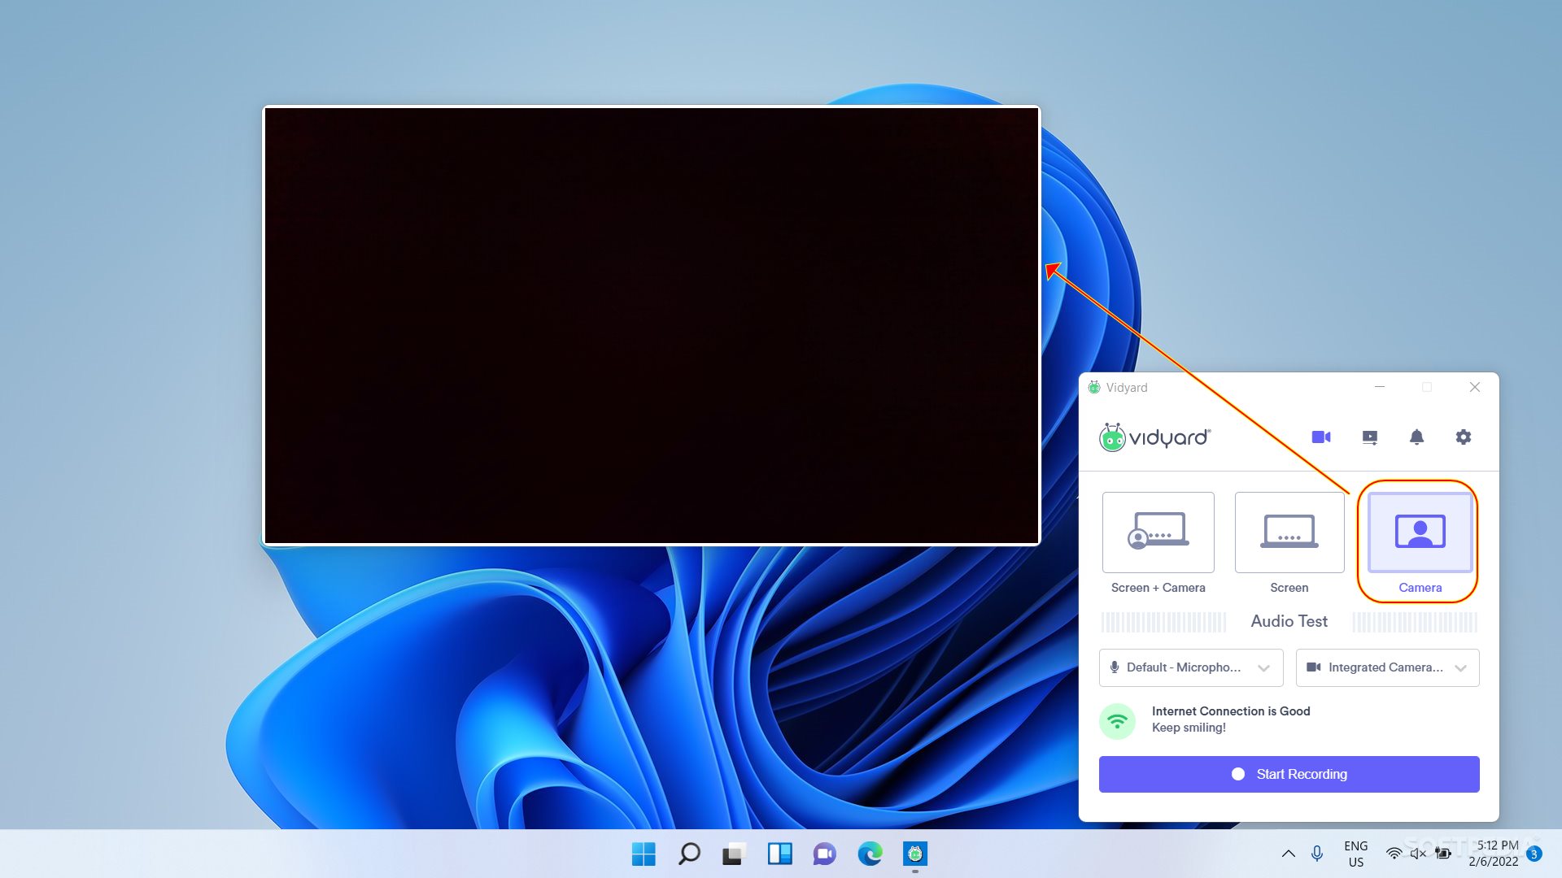Show hidden system tray icons
Image resolution: width=1562 pixels, height=878 pixels.
(x=1289, y=854)
